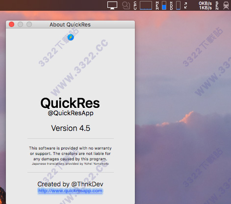Click the @QuickResApp handle text

71,113
